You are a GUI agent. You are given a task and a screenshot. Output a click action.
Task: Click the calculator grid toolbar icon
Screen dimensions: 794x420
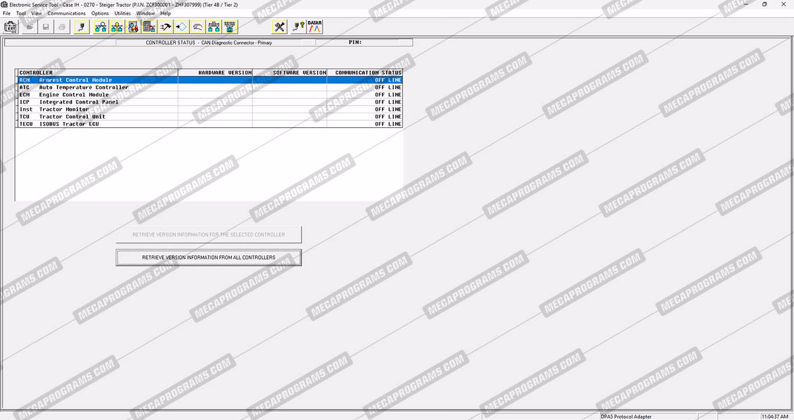click(149, 27)
